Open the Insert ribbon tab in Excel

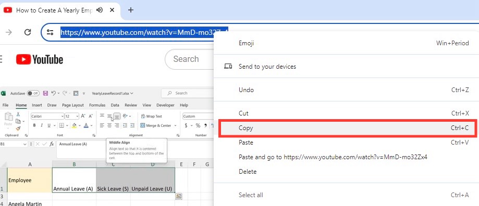pos(37,105)
